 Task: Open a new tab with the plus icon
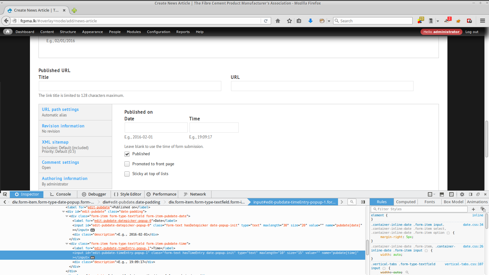click(x=74, y=10)
